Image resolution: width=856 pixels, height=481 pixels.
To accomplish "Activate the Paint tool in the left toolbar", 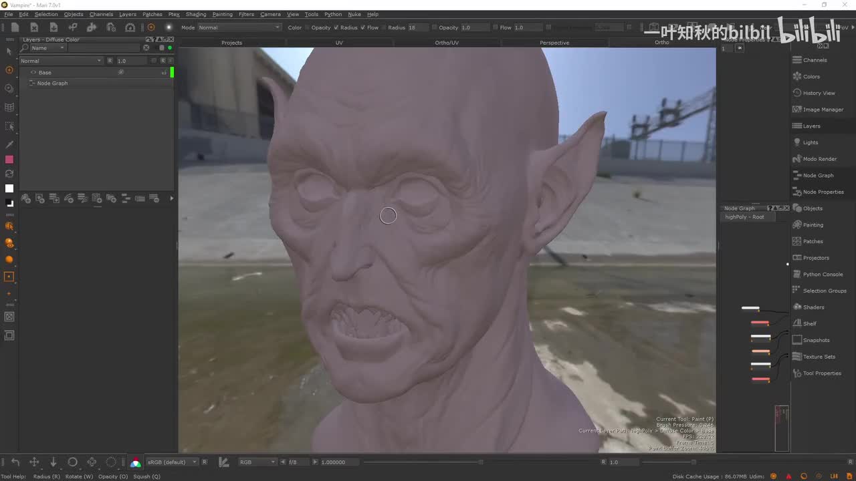I will 9,69.
